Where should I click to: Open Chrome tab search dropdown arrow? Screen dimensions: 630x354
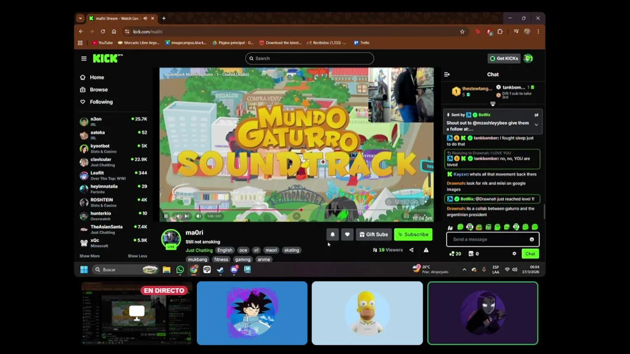coord(80,18)
